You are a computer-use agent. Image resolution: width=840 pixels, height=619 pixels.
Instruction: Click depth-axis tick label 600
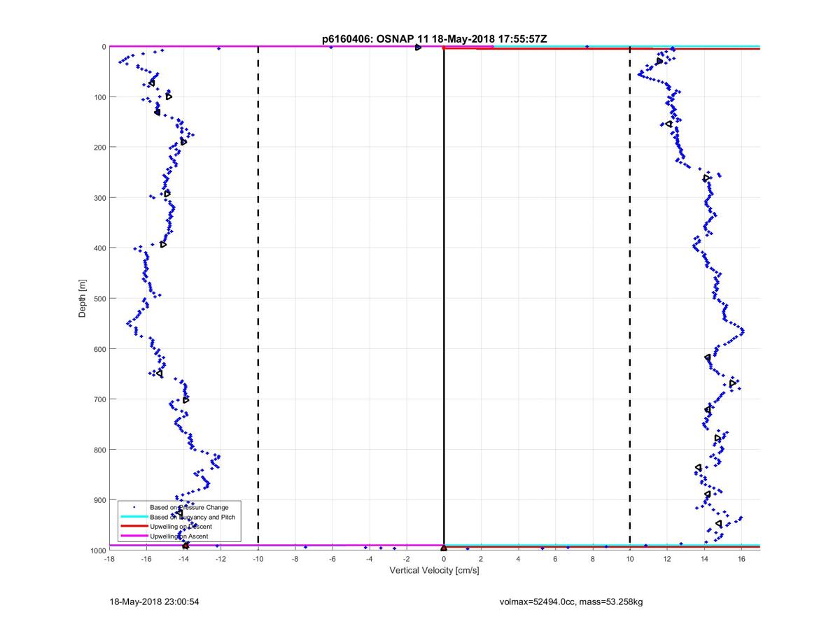(99, 349)
